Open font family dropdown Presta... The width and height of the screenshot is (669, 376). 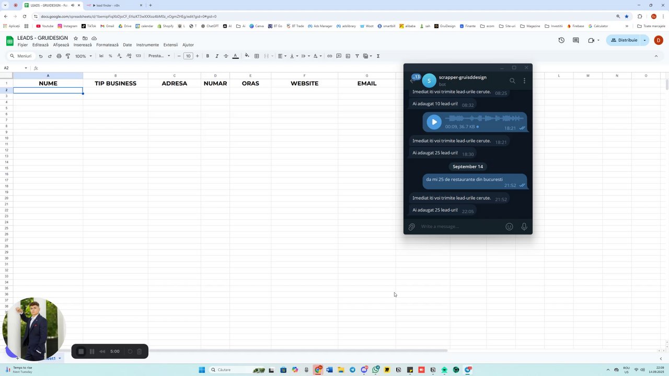point(159,56)
